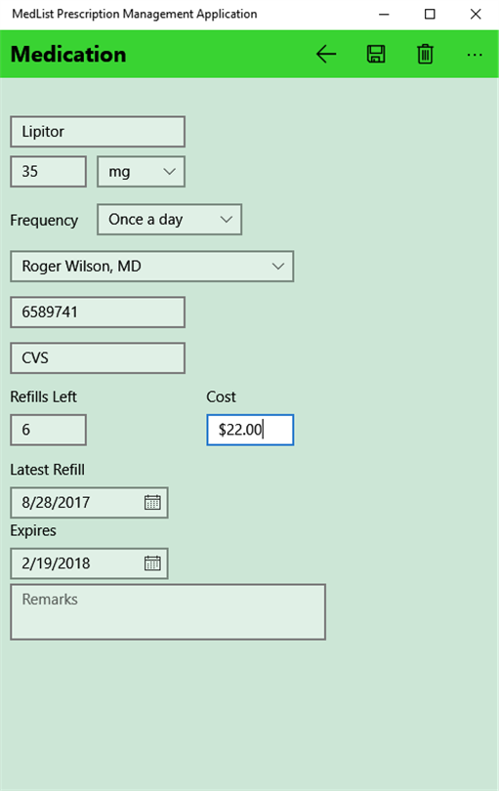The width and height of the screenshot is (499, 791).
Task: Open the Expires calendar picker icon
Action: coord(152,563)
